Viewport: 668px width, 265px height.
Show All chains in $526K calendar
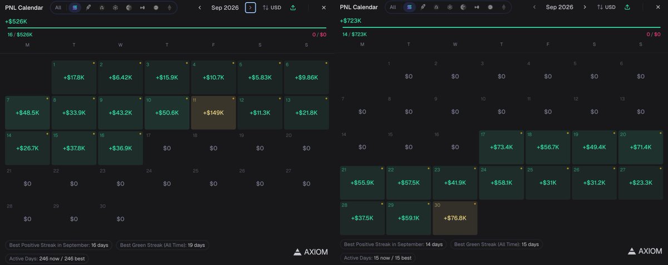click(58, 7)
